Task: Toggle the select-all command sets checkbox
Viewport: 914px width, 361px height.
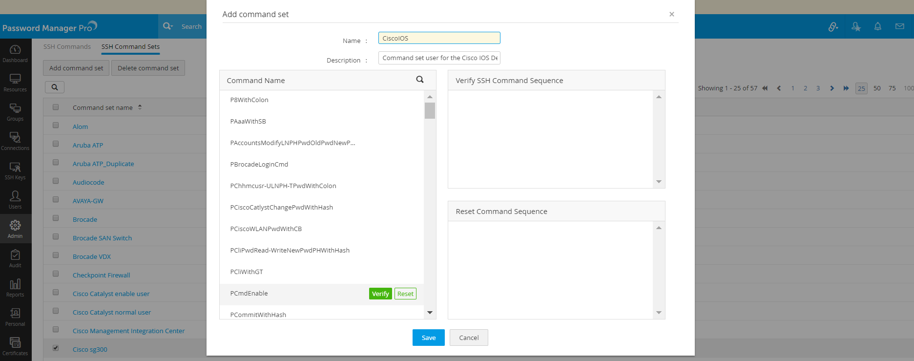Action: pyautogui.click(x=56, y=107)
